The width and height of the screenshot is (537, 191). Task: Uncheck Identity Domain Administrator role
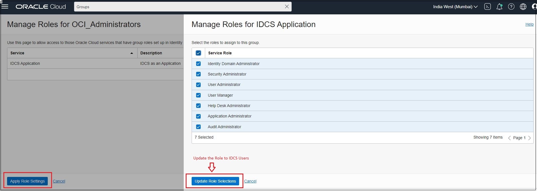[x=198, y=64]
